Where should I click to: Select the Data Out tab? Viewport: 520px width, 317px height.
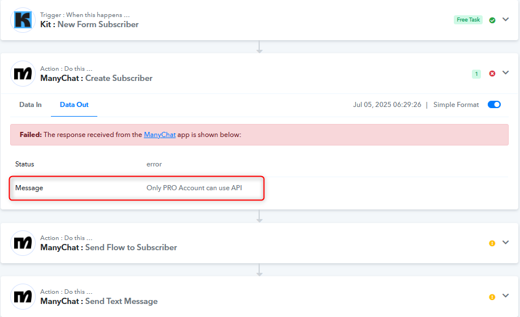[x=74, y=105]
